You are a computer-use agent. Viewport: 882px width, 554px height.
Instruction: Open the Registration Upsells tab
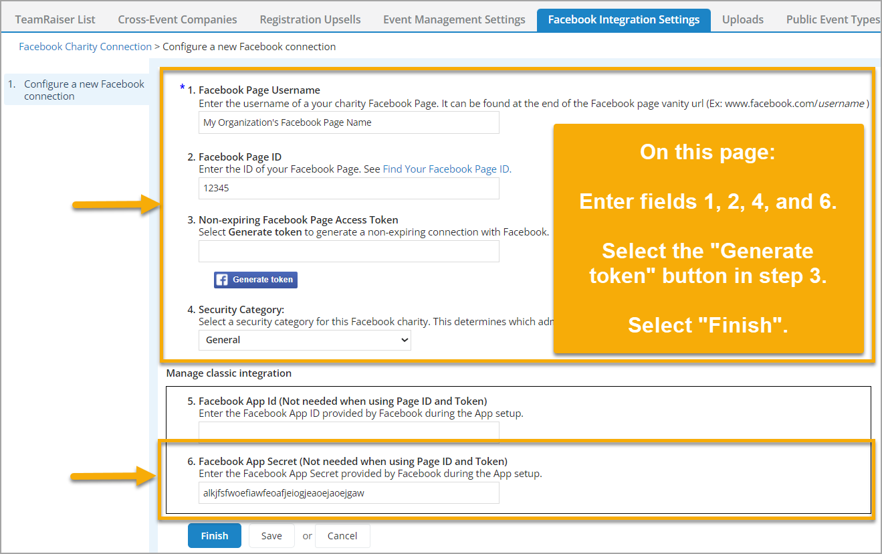(x=310, y=19)
